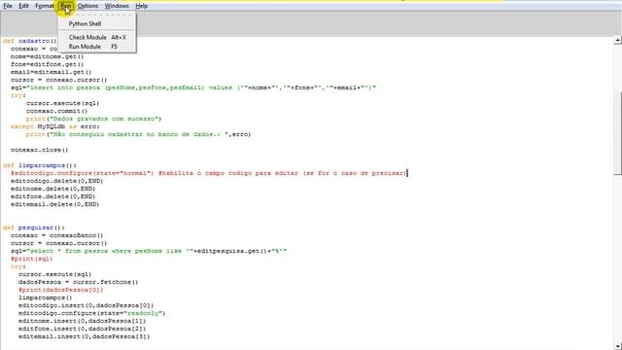Image resolution: width=622 pixels, height=350 pixels.
Task: Click '#print(dadosPessoa[0])' comment line
Action: (x=60, y=290)
